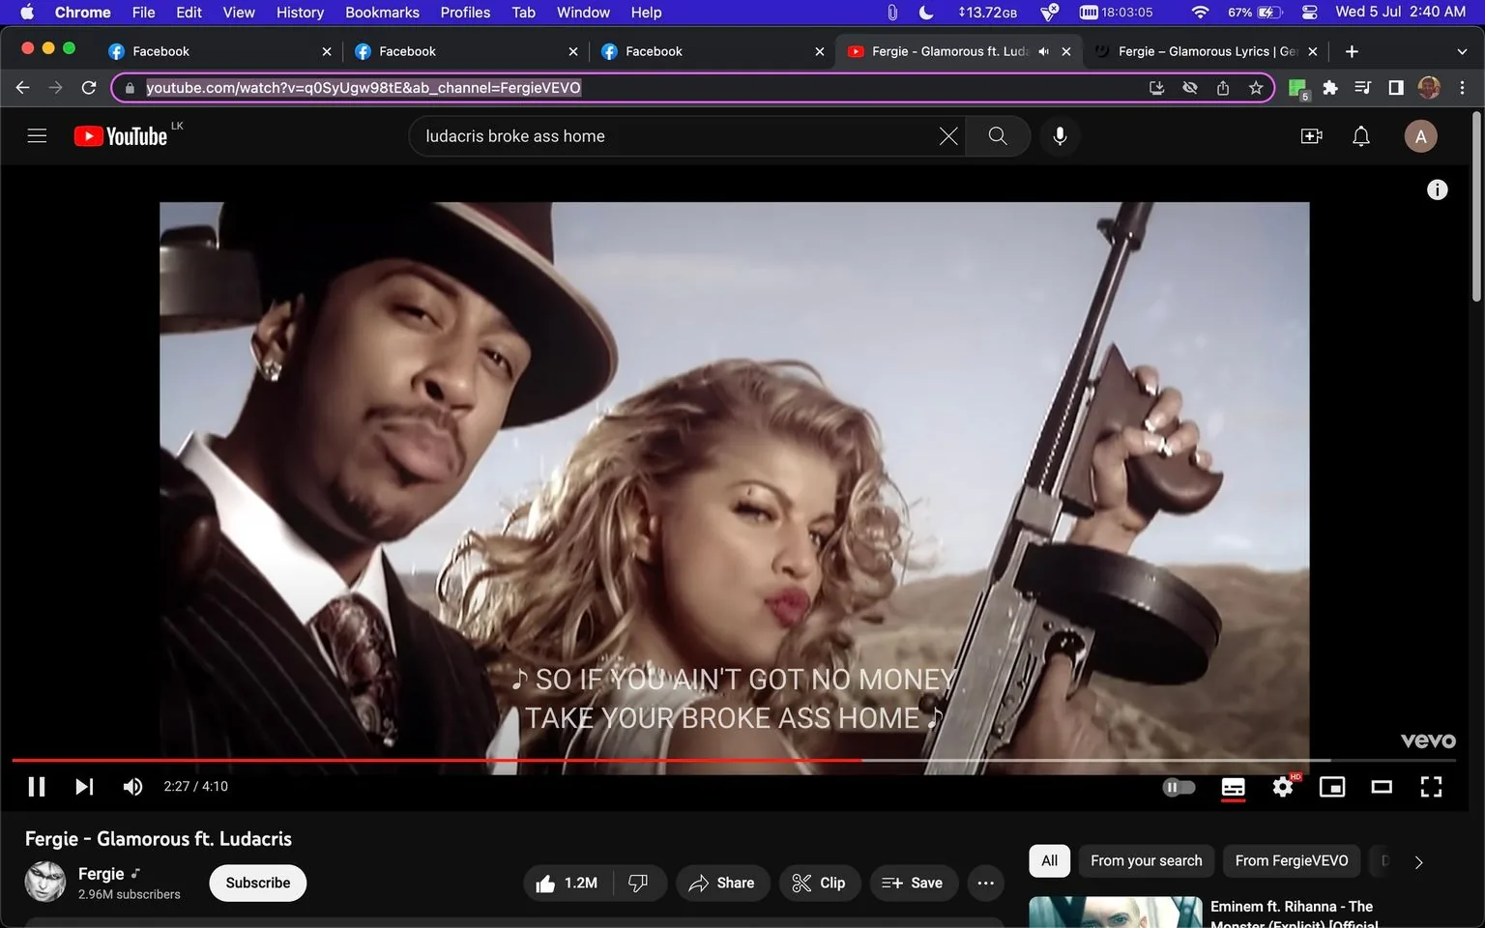Click the Share button

click(x=722, y=883)
